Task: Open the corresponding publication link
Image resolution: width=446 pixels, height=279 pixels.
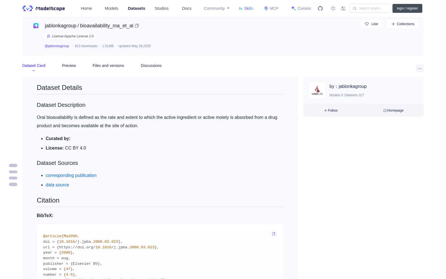Action: pyautogui.click(x=71, y=175)
